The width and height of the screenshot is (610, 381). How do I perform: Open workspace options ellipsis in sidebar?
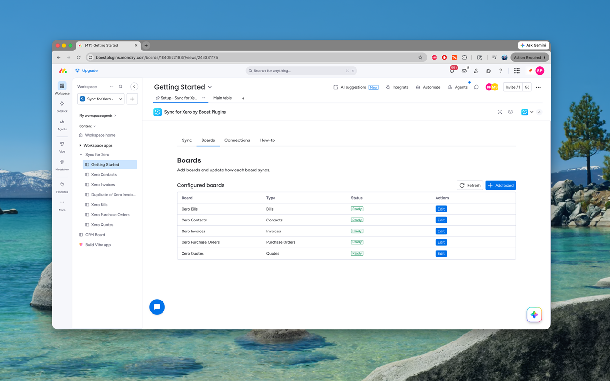(112, 87)
